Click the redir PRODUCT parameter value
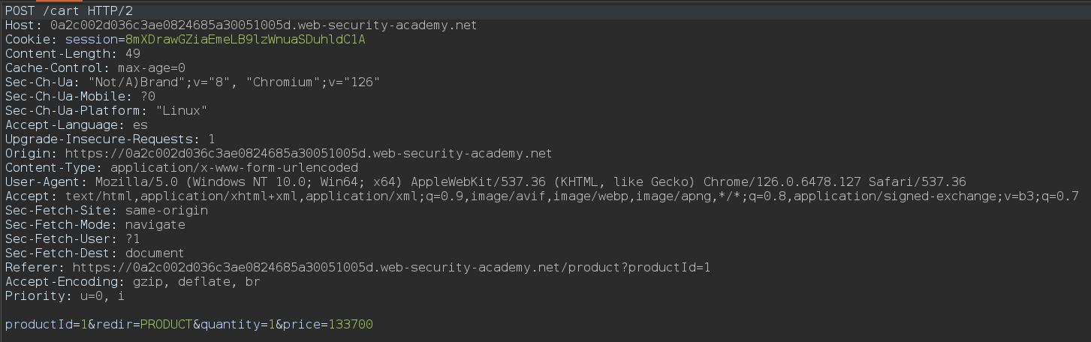1091x342 pixels. coord(166,324)
